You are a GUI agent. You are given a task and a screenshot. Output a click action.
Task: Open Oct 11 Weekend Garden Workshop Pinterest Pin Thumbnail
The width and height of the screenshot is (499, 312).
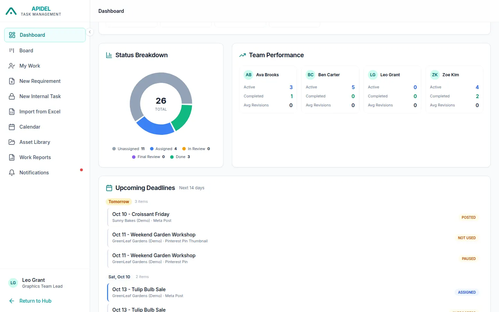(295, 238)
